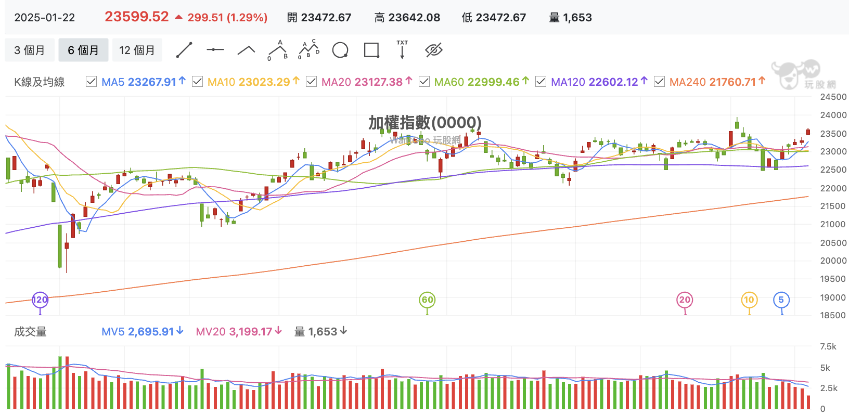
Task: Choose the TXT text annotation tool
Action: coord(402,49)
